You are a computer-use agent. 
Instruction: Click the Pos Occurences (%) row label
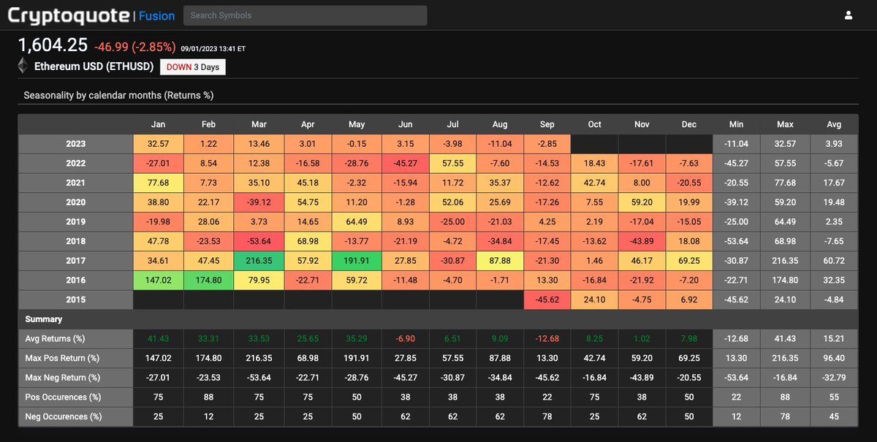click(75, 397)
